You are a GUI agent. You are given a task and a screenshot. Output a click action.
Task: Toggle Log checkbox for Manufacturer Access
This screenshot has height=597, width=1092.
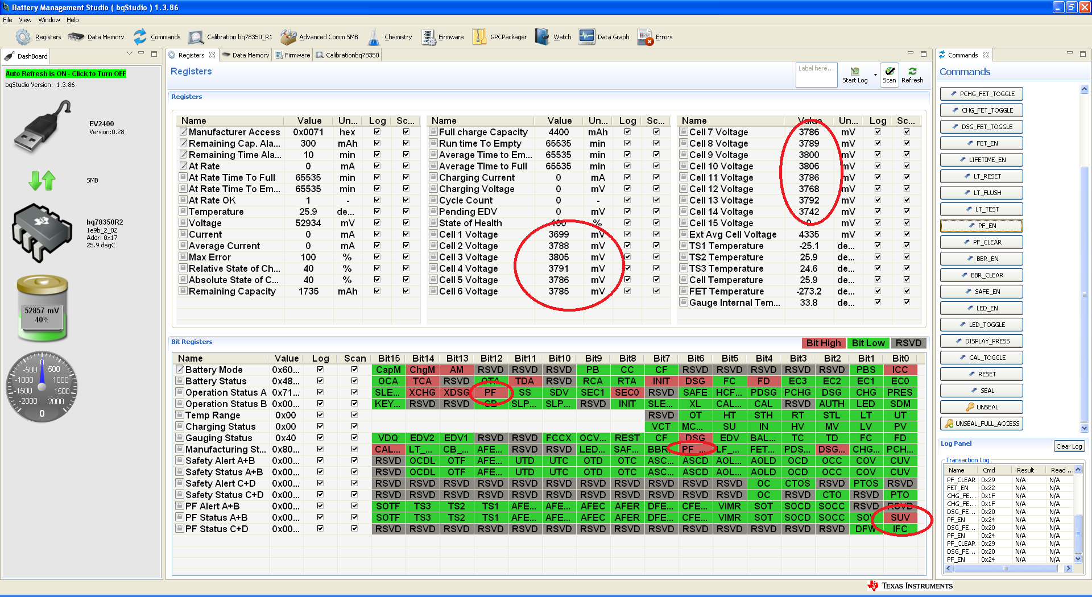click(377, 131)
